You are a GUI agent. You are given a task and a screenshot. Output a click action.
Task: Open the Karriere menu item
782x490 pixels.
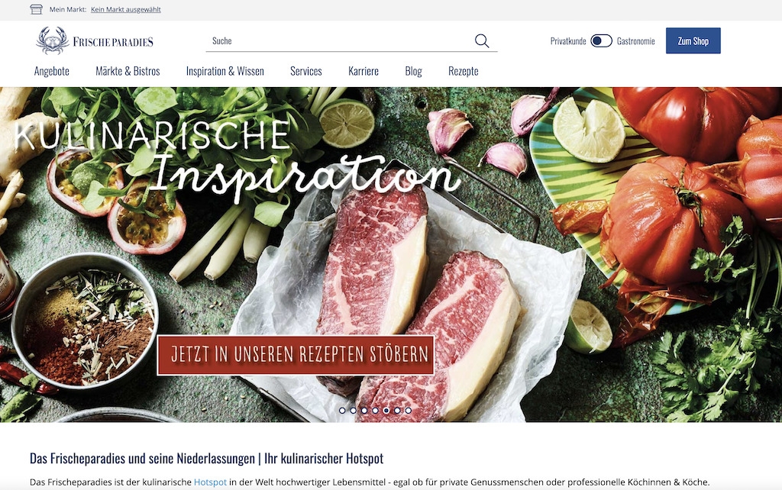coord(364,71)
